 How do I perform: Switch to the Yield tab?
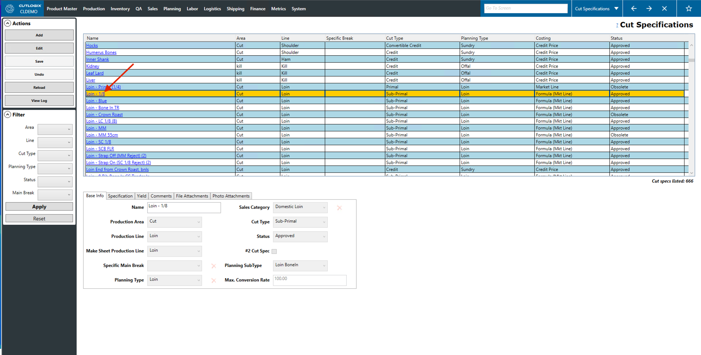pyautogui.click(x=141, y=196)
